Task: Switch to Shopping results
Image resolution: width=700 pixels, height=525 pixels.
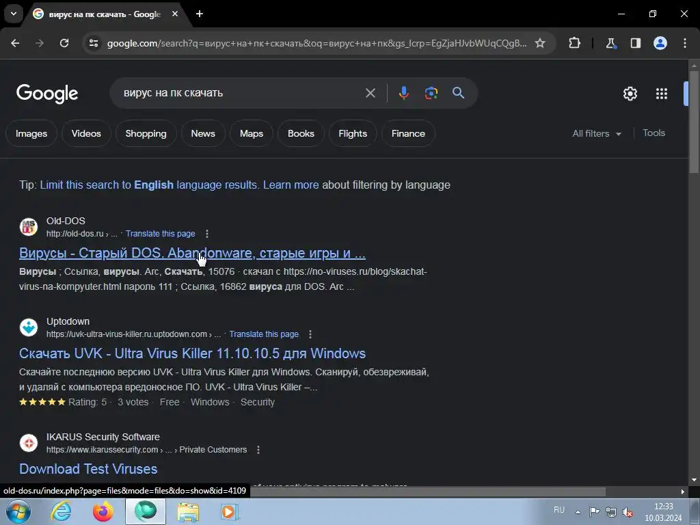Action: [146, 133]
